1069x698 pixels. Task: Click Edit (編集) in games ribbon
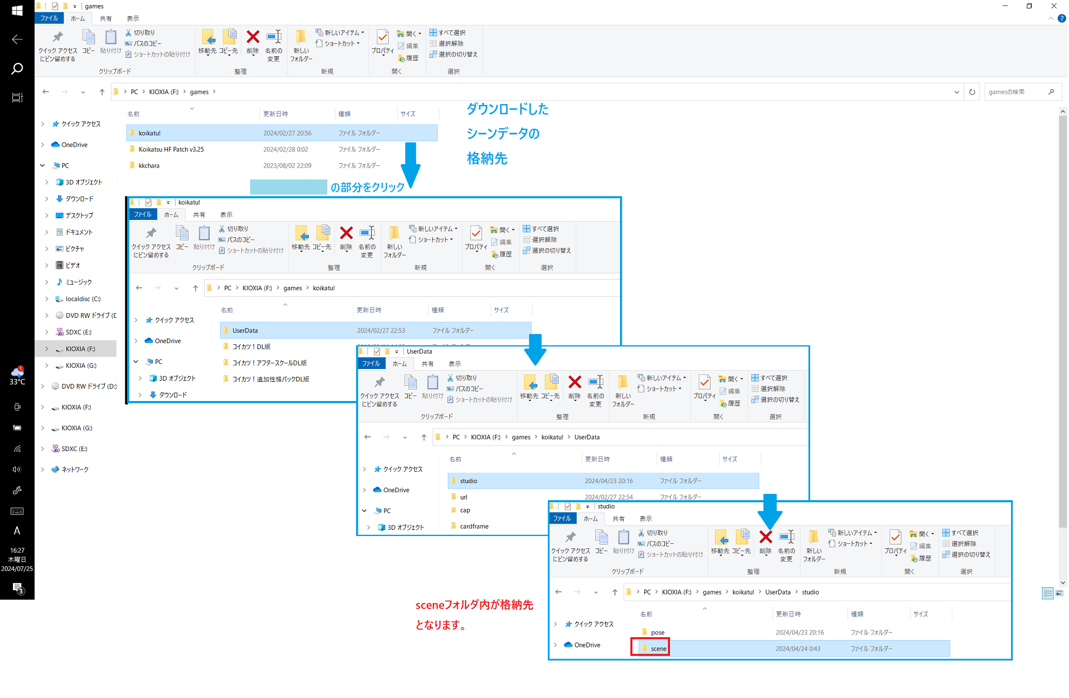[x=408, y=46]
